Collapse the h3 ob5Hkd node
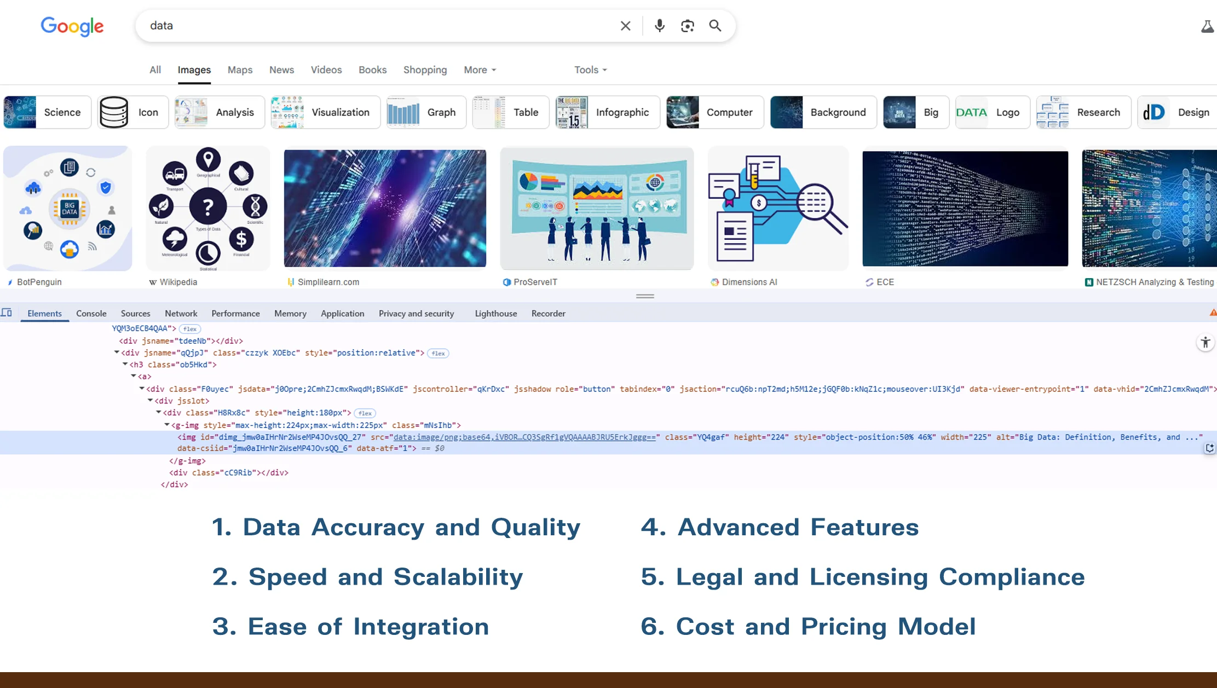Screen dimensions: 1217x688 click(x=125, y=364)
